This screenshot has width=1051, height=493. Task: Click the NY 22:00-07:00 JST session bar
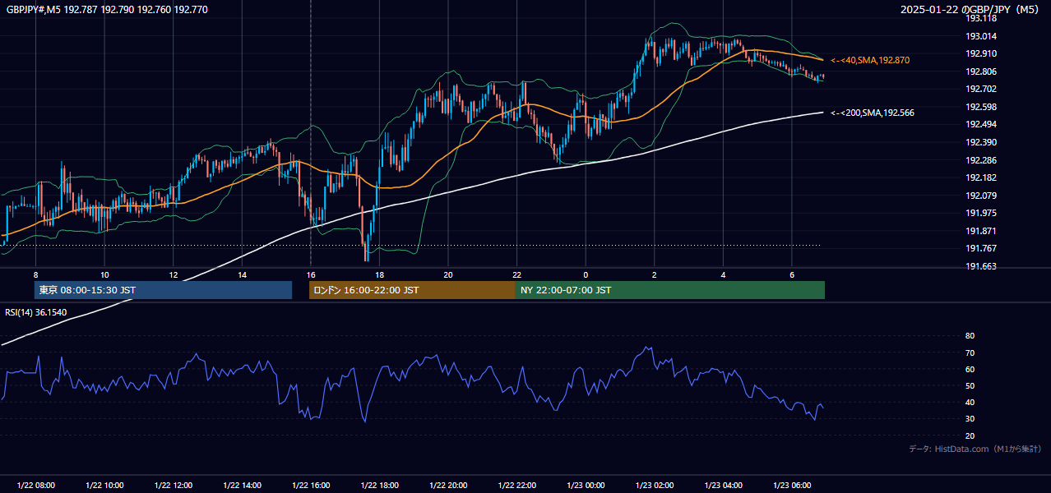coord(670,290)
